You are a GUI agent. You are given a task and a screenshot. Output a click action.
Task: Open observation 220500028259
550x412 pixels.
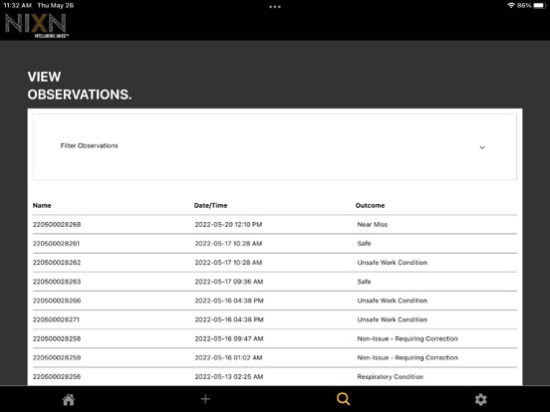[x=57, y=357]
